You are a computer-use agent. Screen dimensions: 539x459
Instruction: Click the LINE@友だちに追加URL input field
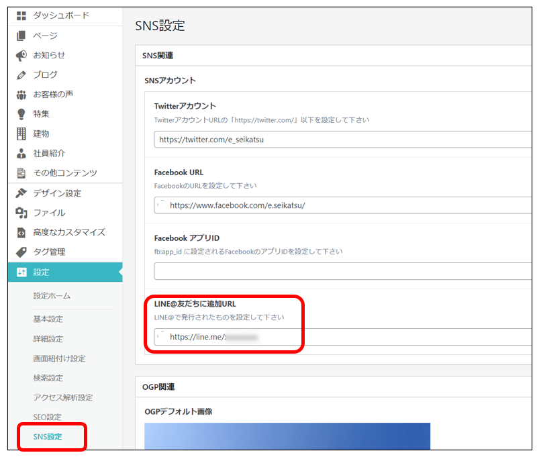pyautogui.click(x=342, y=337)
